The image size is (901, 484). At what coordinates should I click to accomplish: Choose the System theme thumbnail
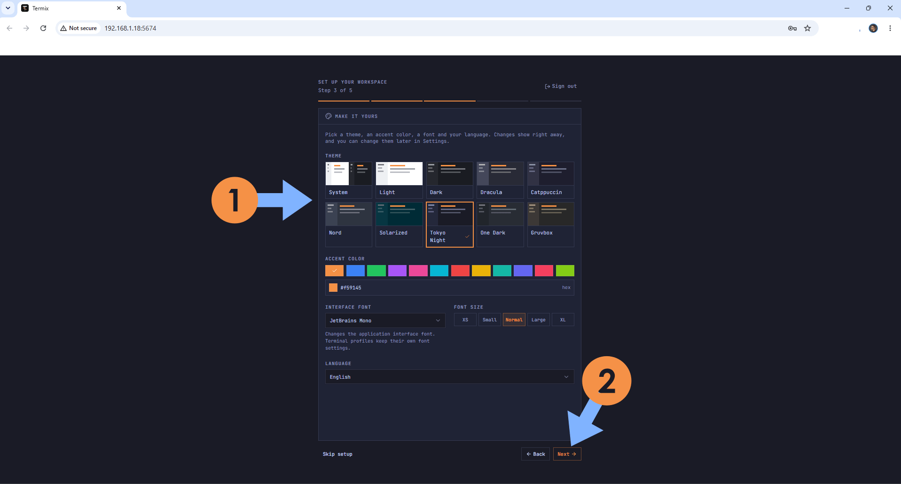[x=349, y=180]
